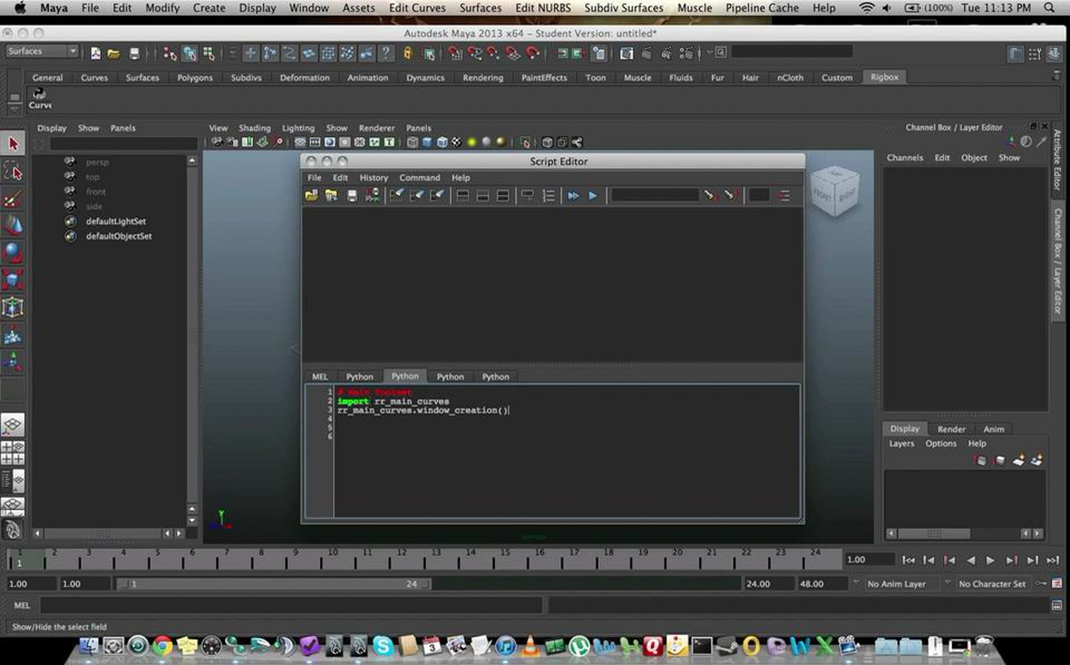Switch to the Polygons shelf tab
1070x665 pixels.
(x=195, y=78)
